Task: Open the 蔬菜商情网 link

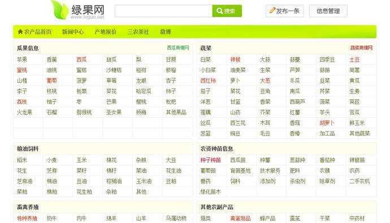Action: (x=361, y=48)
